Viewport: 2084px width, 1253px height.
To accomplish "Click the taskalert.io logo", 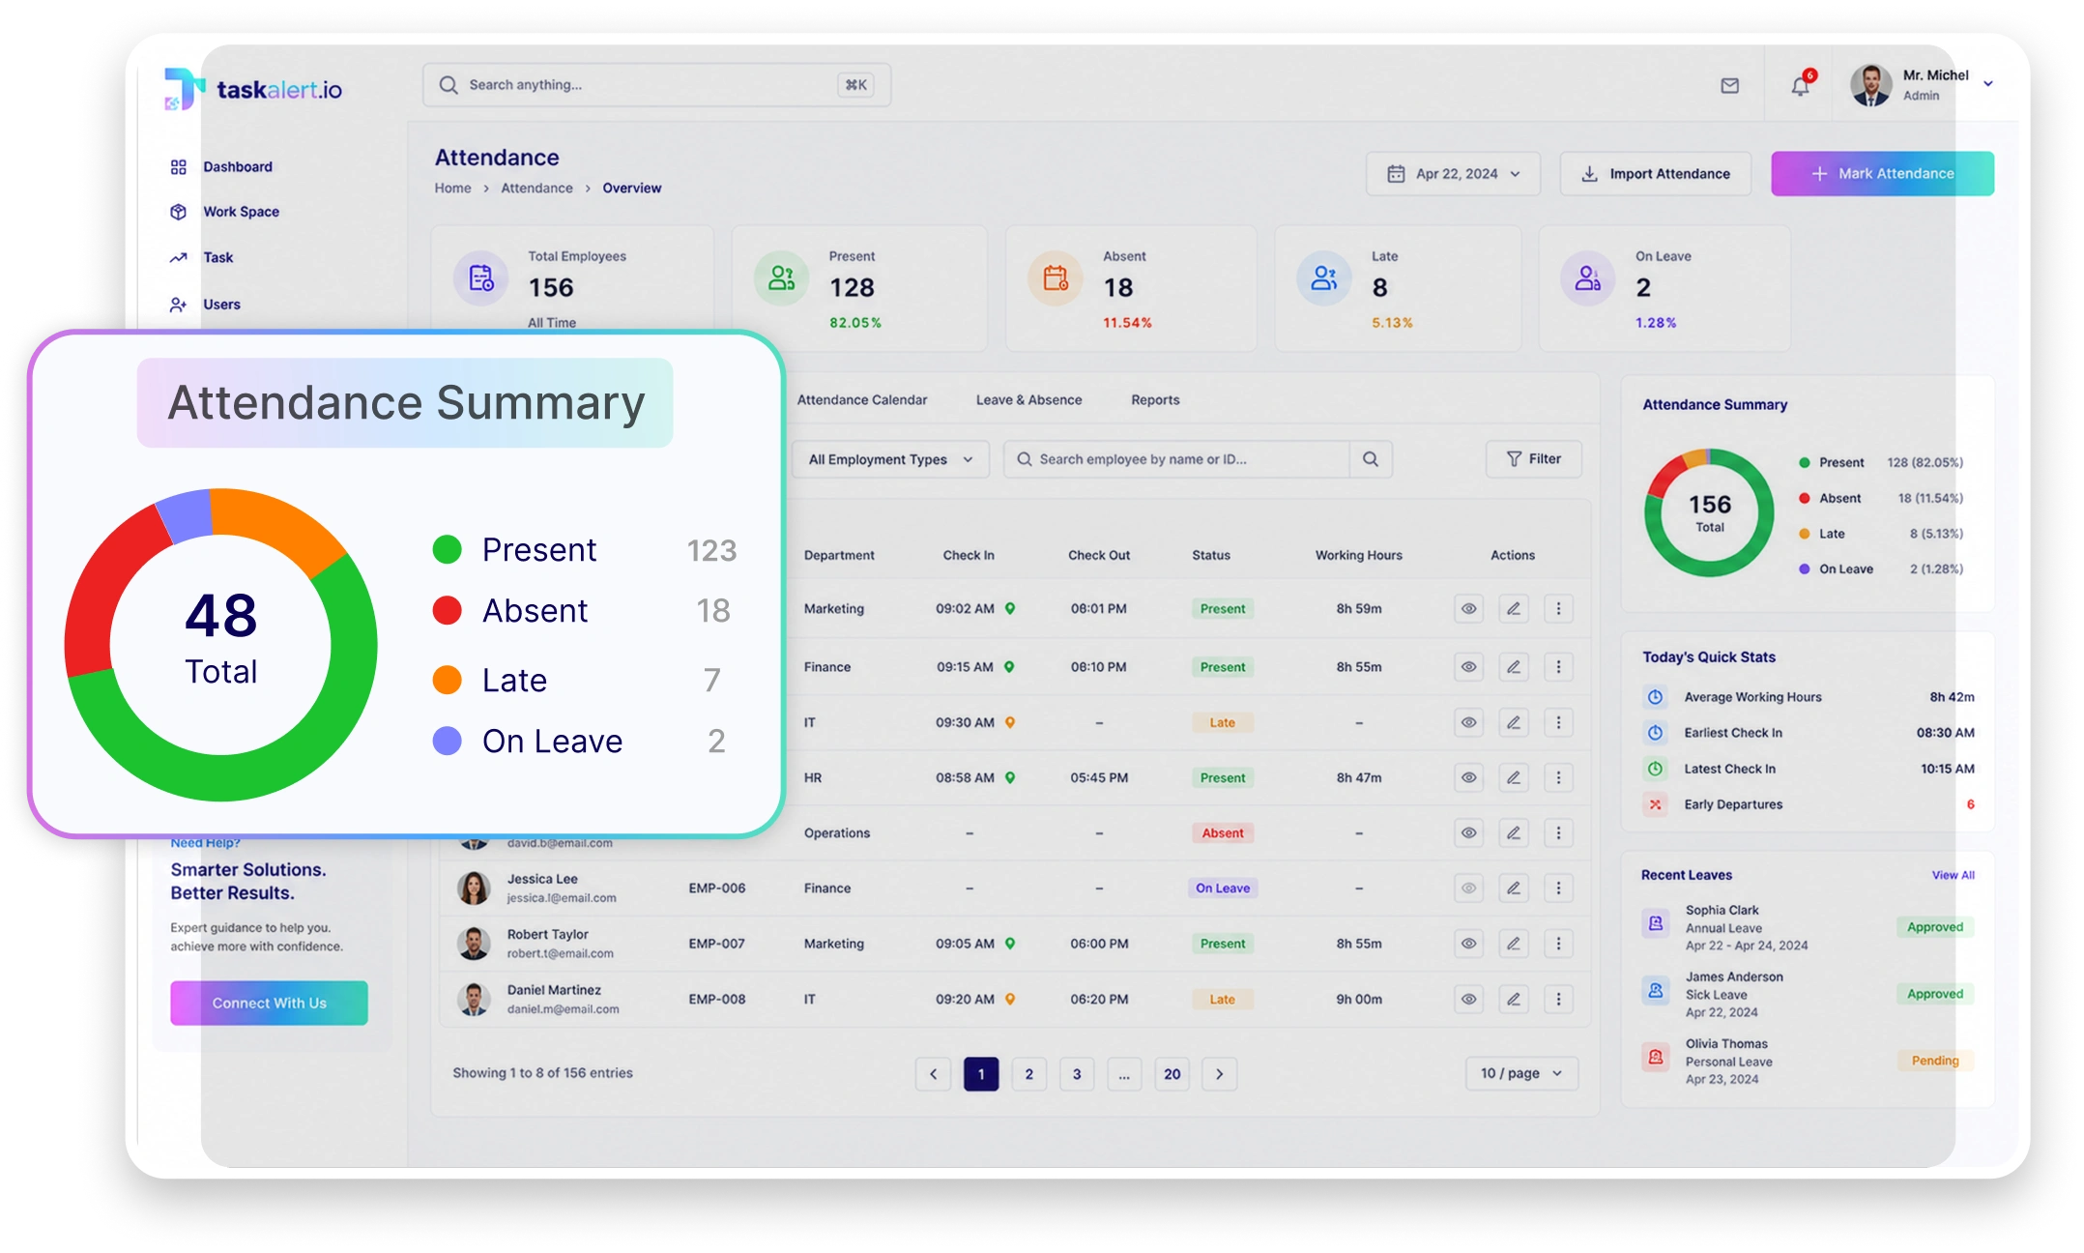I will [253, 89].
